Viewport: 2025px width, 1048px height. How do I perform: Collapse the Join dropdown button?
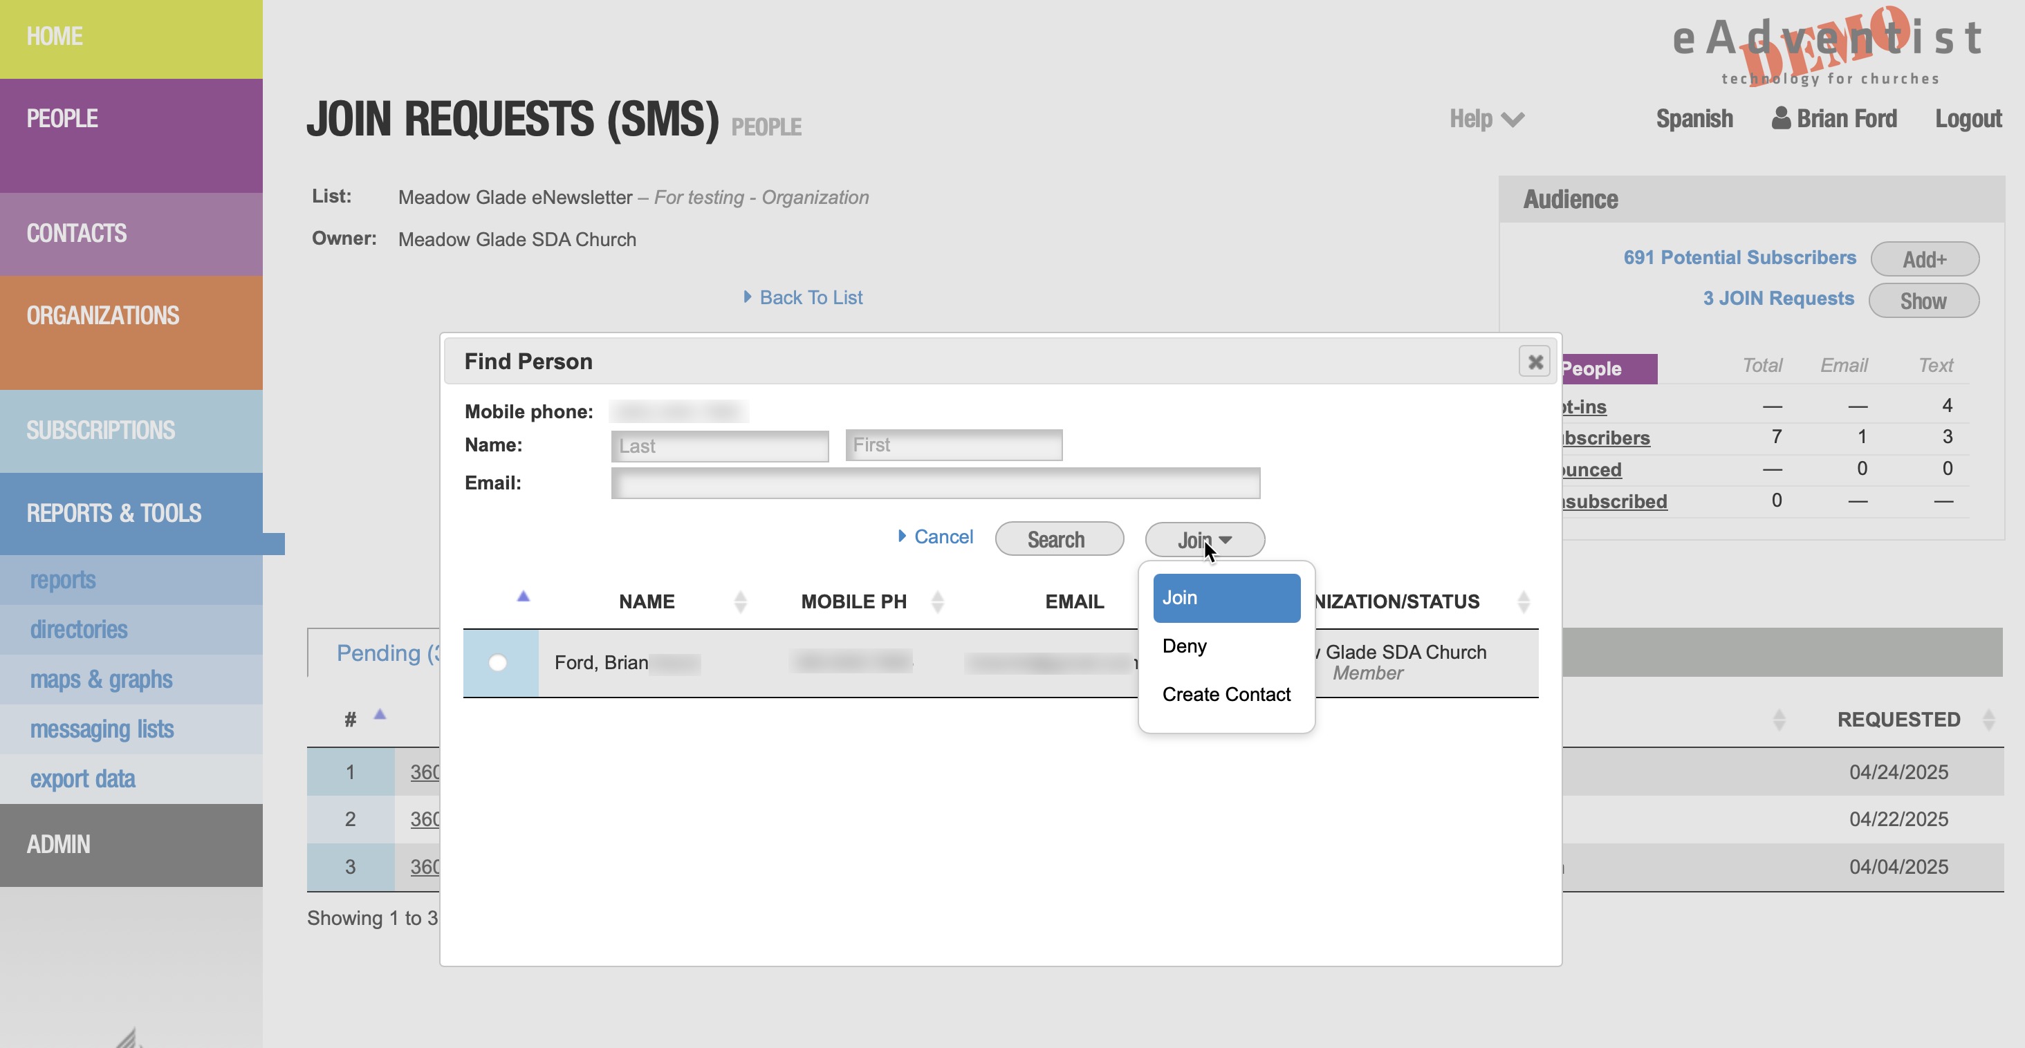1204,540
